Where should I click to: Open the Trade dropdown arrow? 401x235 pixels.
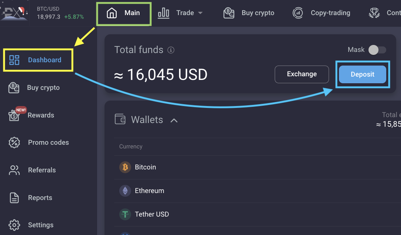[200, 13]
